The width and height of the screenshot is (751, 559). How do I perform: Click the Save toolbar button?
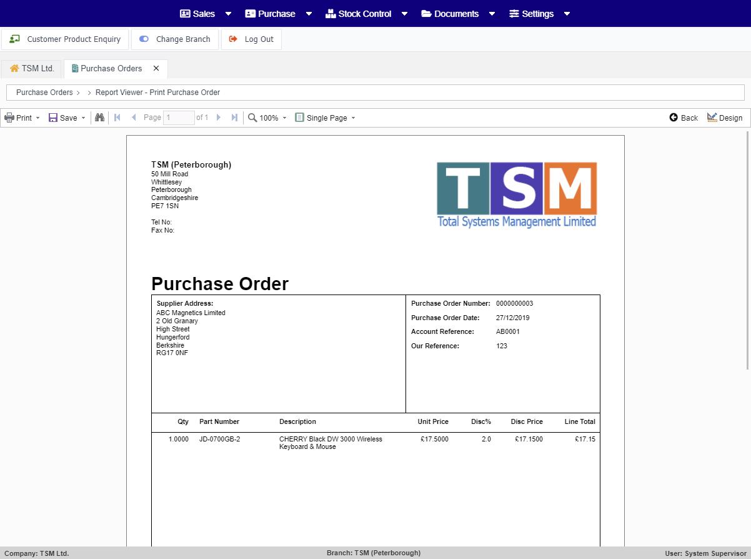pos(62,118)
